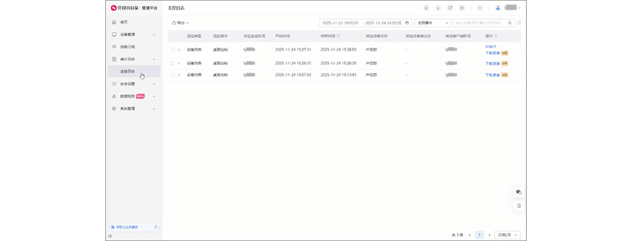632x241 pixels.
Task: Check the third log row checkbox
Action: click(x=172, y=75)
